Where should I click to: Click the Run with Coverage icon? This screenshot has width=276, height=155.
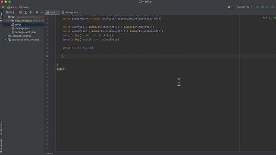(x=267, y=7)
